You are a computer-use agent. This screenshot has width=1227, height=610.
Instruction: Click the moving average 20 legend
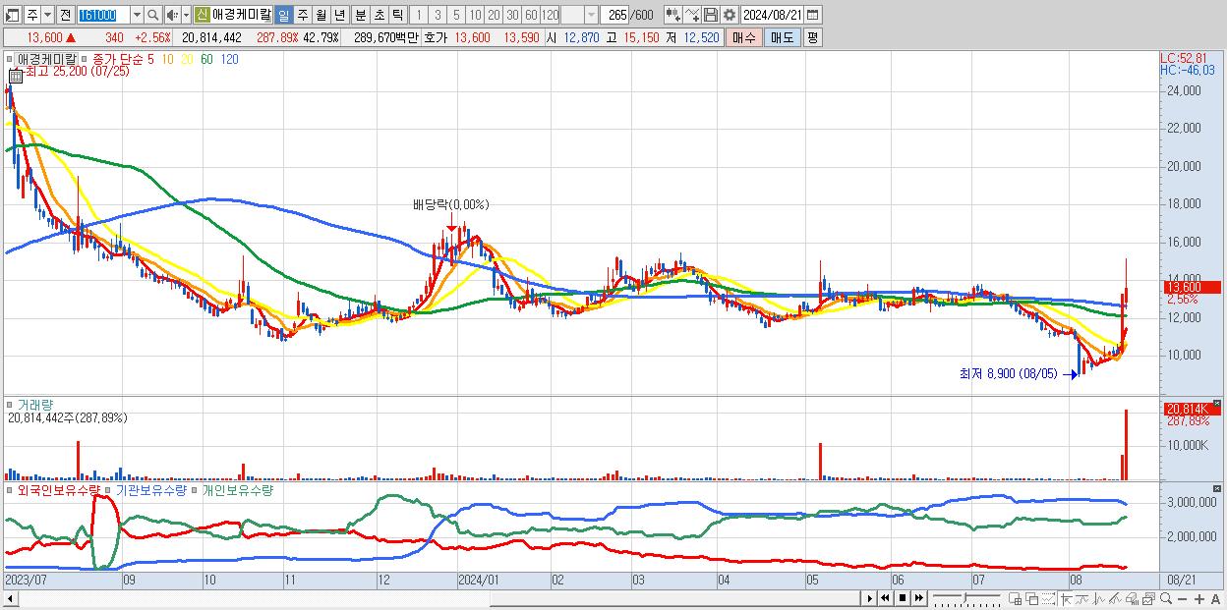click(x=187, y=59)
